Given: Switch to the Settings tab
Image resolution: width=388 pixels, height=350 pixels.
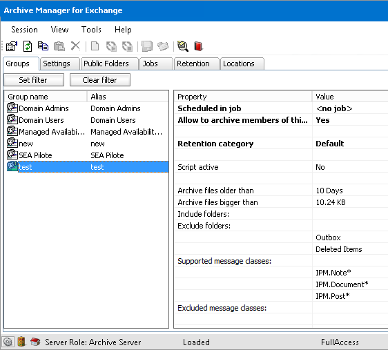Looking at the screenshot, I should (59, 64).
